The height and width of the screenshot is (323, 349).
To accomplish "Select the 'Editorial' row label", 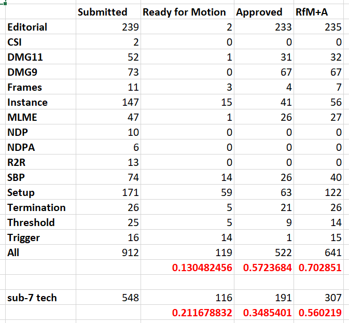I will pos(41,26).
